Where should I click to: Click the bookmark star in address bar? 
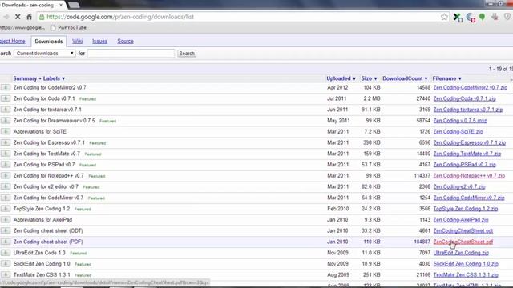pyautogui.click(x=444, y=17)
